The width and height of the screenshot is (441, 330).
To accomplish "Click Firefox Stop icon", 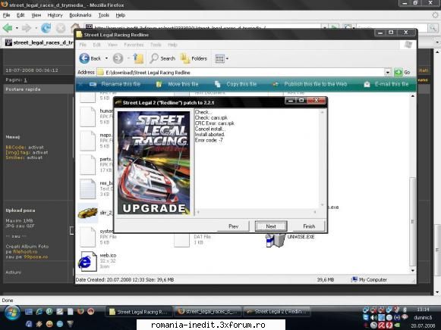I will click(61, 28).
